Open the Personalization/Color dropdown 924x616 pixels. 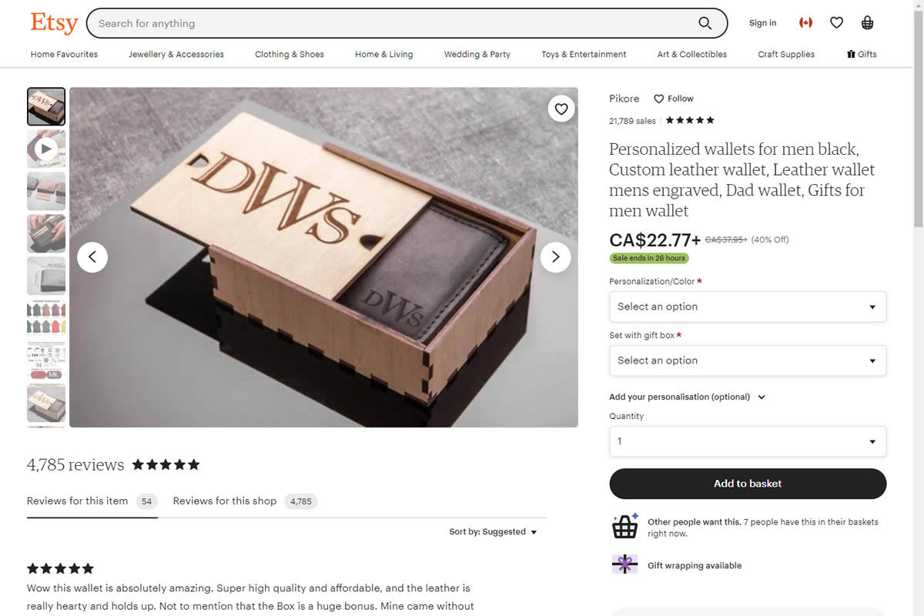(x=748, y=306)
